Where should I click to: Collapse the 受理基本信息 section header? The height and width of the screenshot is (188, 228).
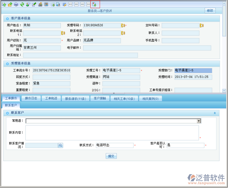(x=7, y=64)
